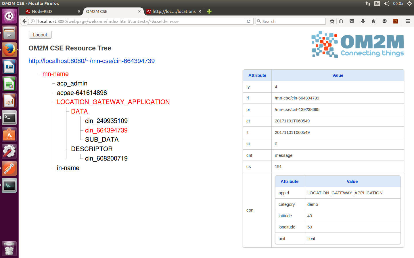Bookmark this page with the star icon
This screenshot has height=258, width=414.
click(x=332, y=21)
